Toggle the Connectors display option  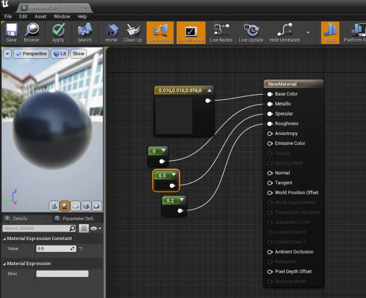[x=160, y=33]
